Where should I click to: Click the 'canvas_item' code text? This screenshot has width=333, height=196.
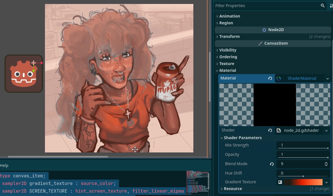28,176
